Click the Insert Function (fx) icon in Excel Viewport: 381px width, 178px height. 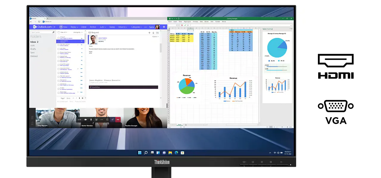click(188, 25)
